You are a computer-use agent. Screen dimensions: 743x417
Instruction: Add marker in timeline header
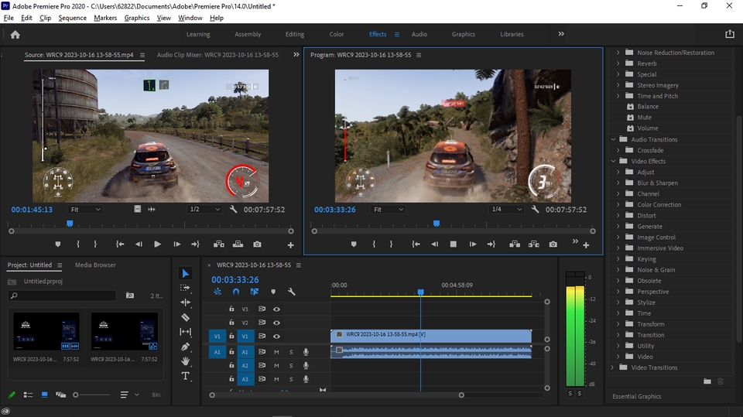273,292
